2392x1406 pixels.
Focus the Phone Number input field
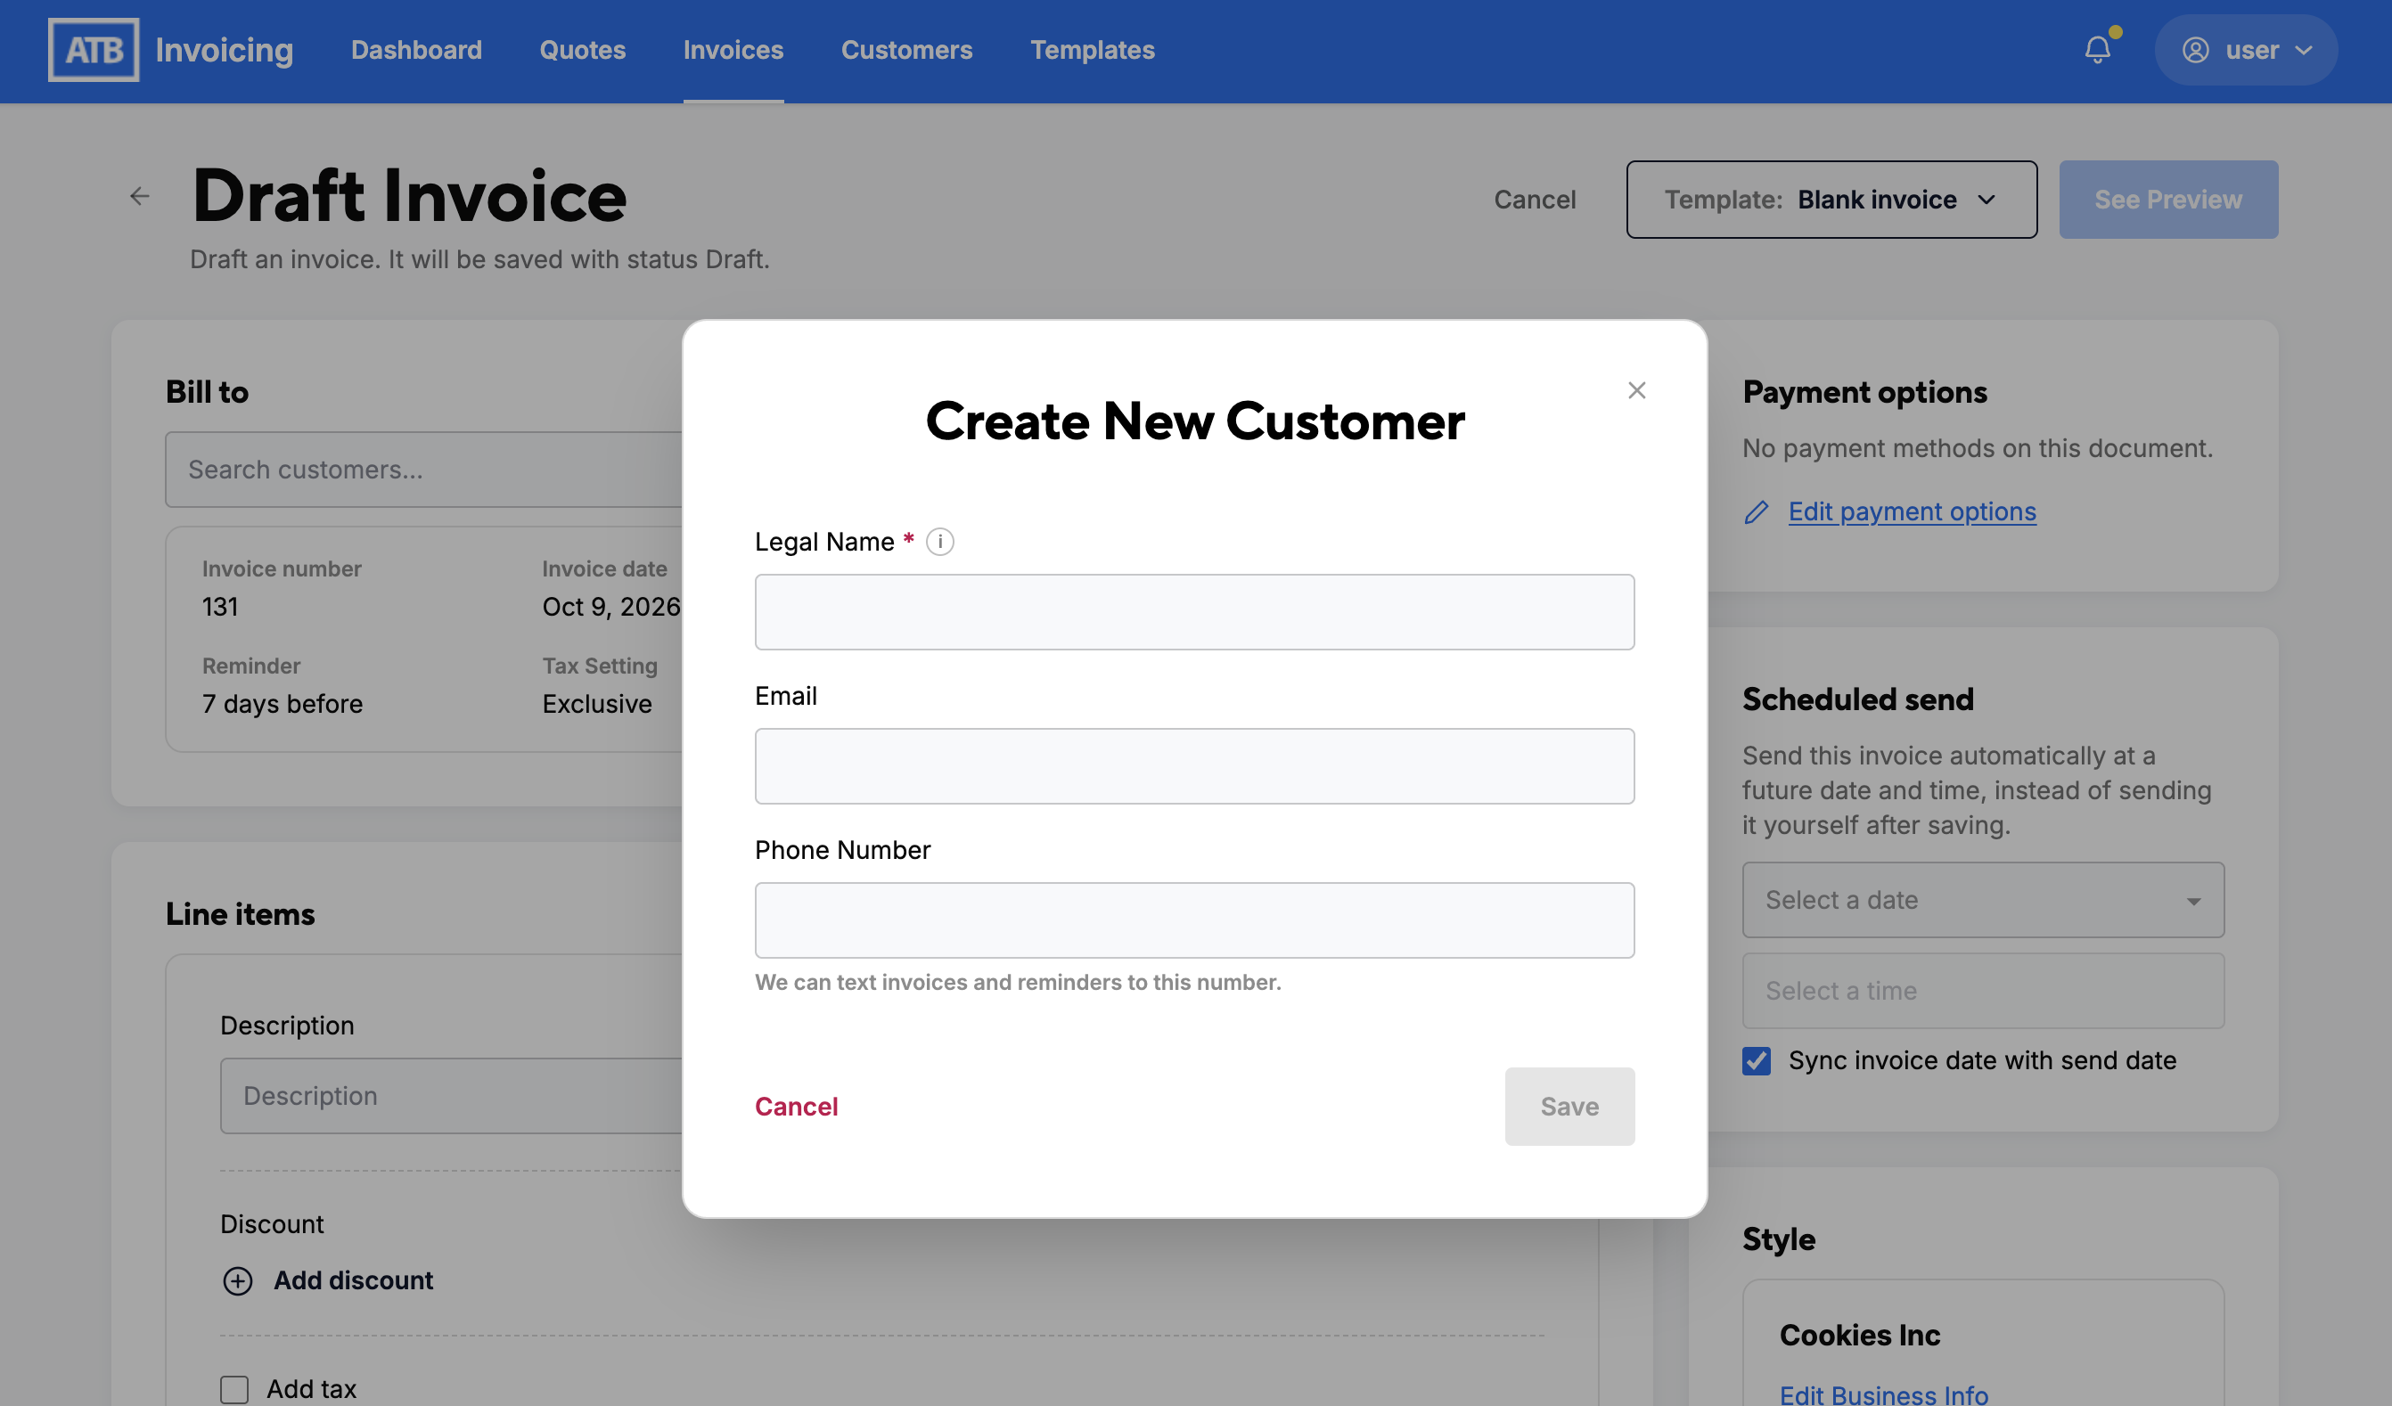tap(1194, 920)
